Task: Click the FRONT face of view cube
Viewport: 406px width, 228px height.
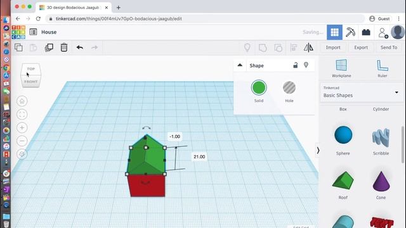Action: point(31,82)
